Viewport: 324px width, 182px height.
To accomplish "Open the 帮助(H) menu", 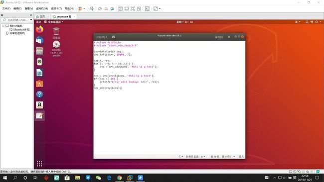I will pyautogui.click(x=69, y=8).
